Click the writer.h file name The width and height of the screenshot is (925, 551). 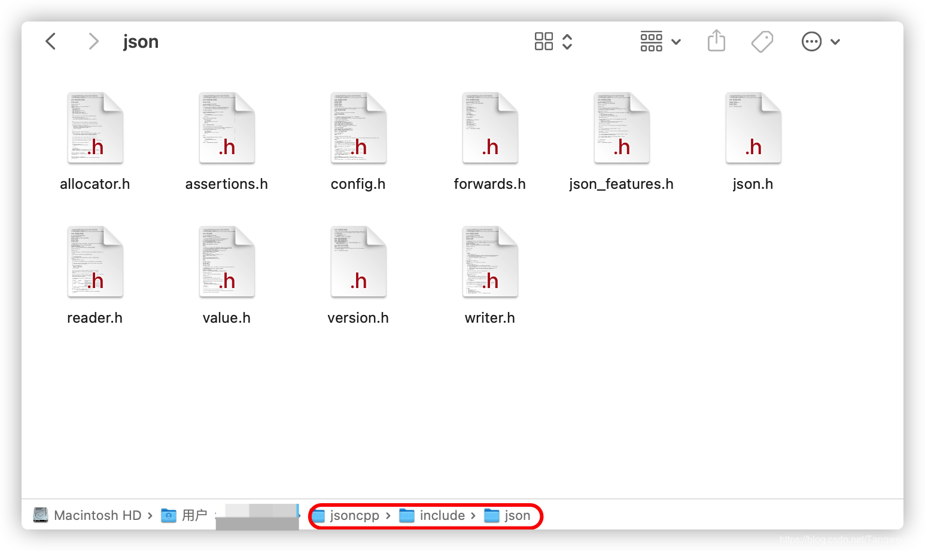(x=490, y=318)
